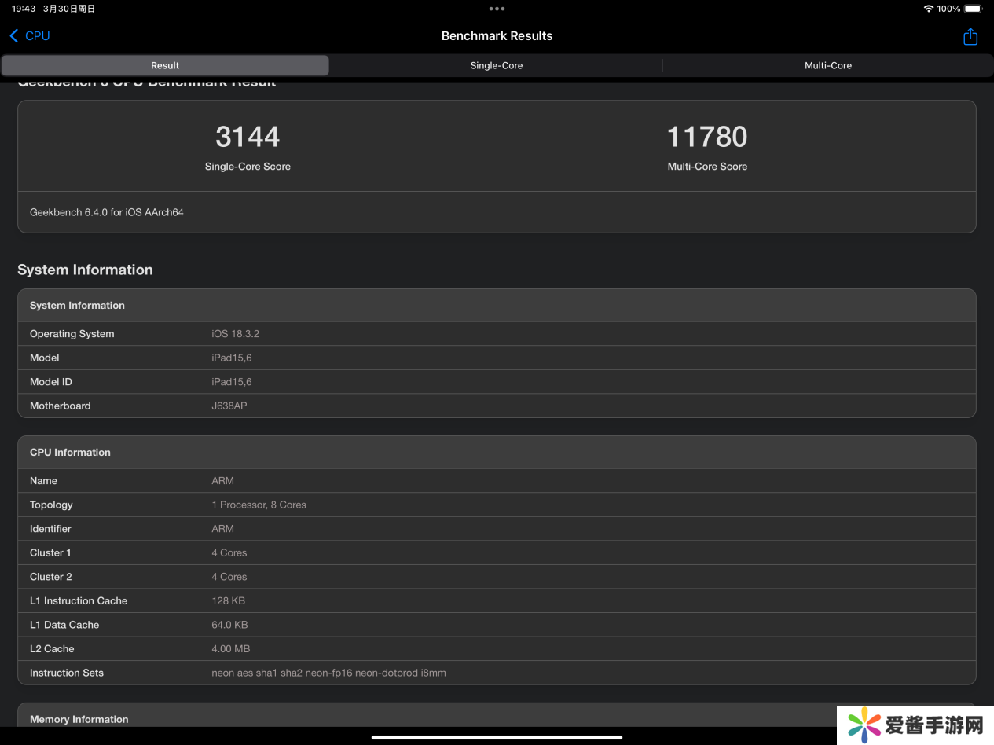Tap the 3144 Single-Core Score

[x=248, y=138]
